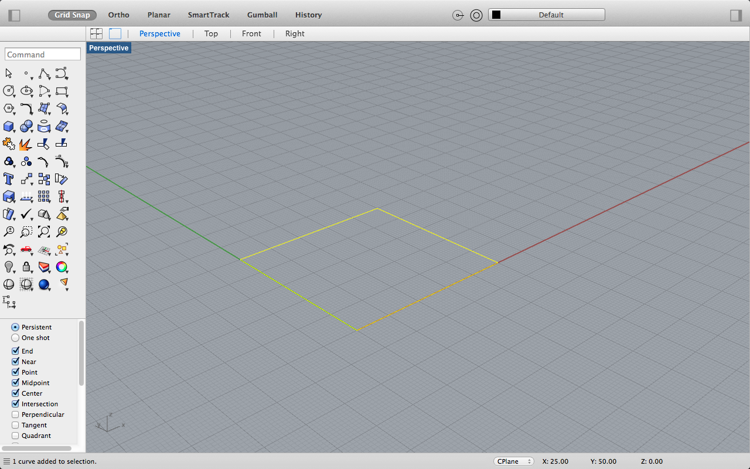Click the command history icon in status bar

pos(6,461)
